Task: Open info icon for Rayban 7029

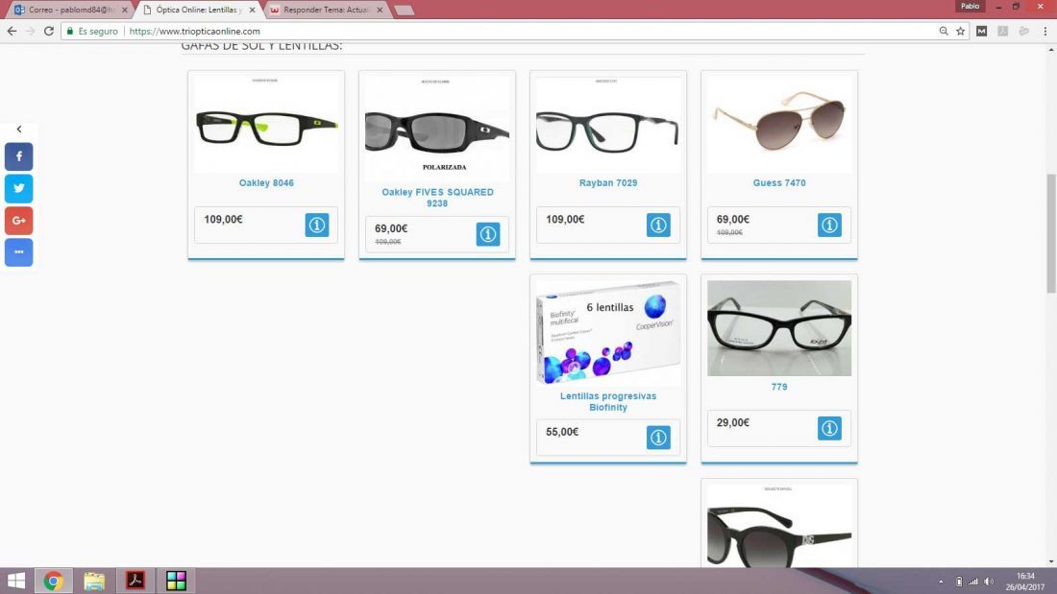Action: pyautogui.click(x=658, y=225)
